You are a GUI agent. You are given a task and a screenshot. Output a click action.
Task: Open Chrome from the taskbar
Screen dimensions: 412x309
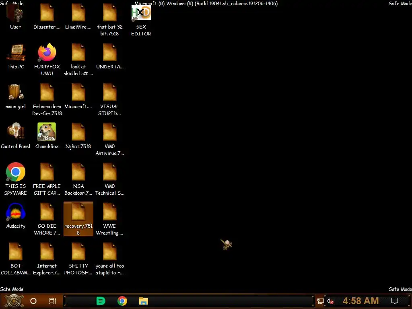[122, 301]
